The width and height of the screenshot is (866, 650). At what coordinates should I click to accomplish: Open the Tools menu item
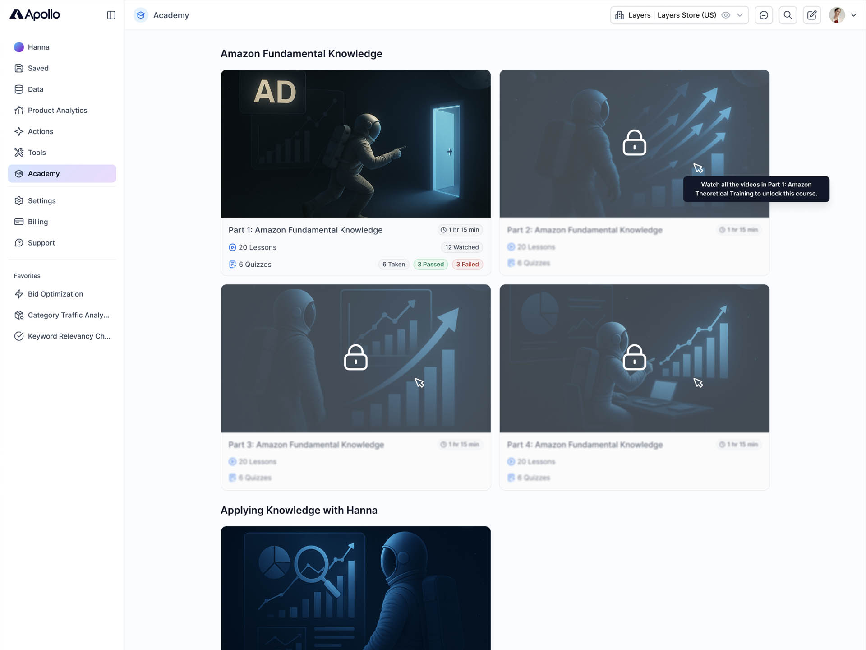coord(37,153)
